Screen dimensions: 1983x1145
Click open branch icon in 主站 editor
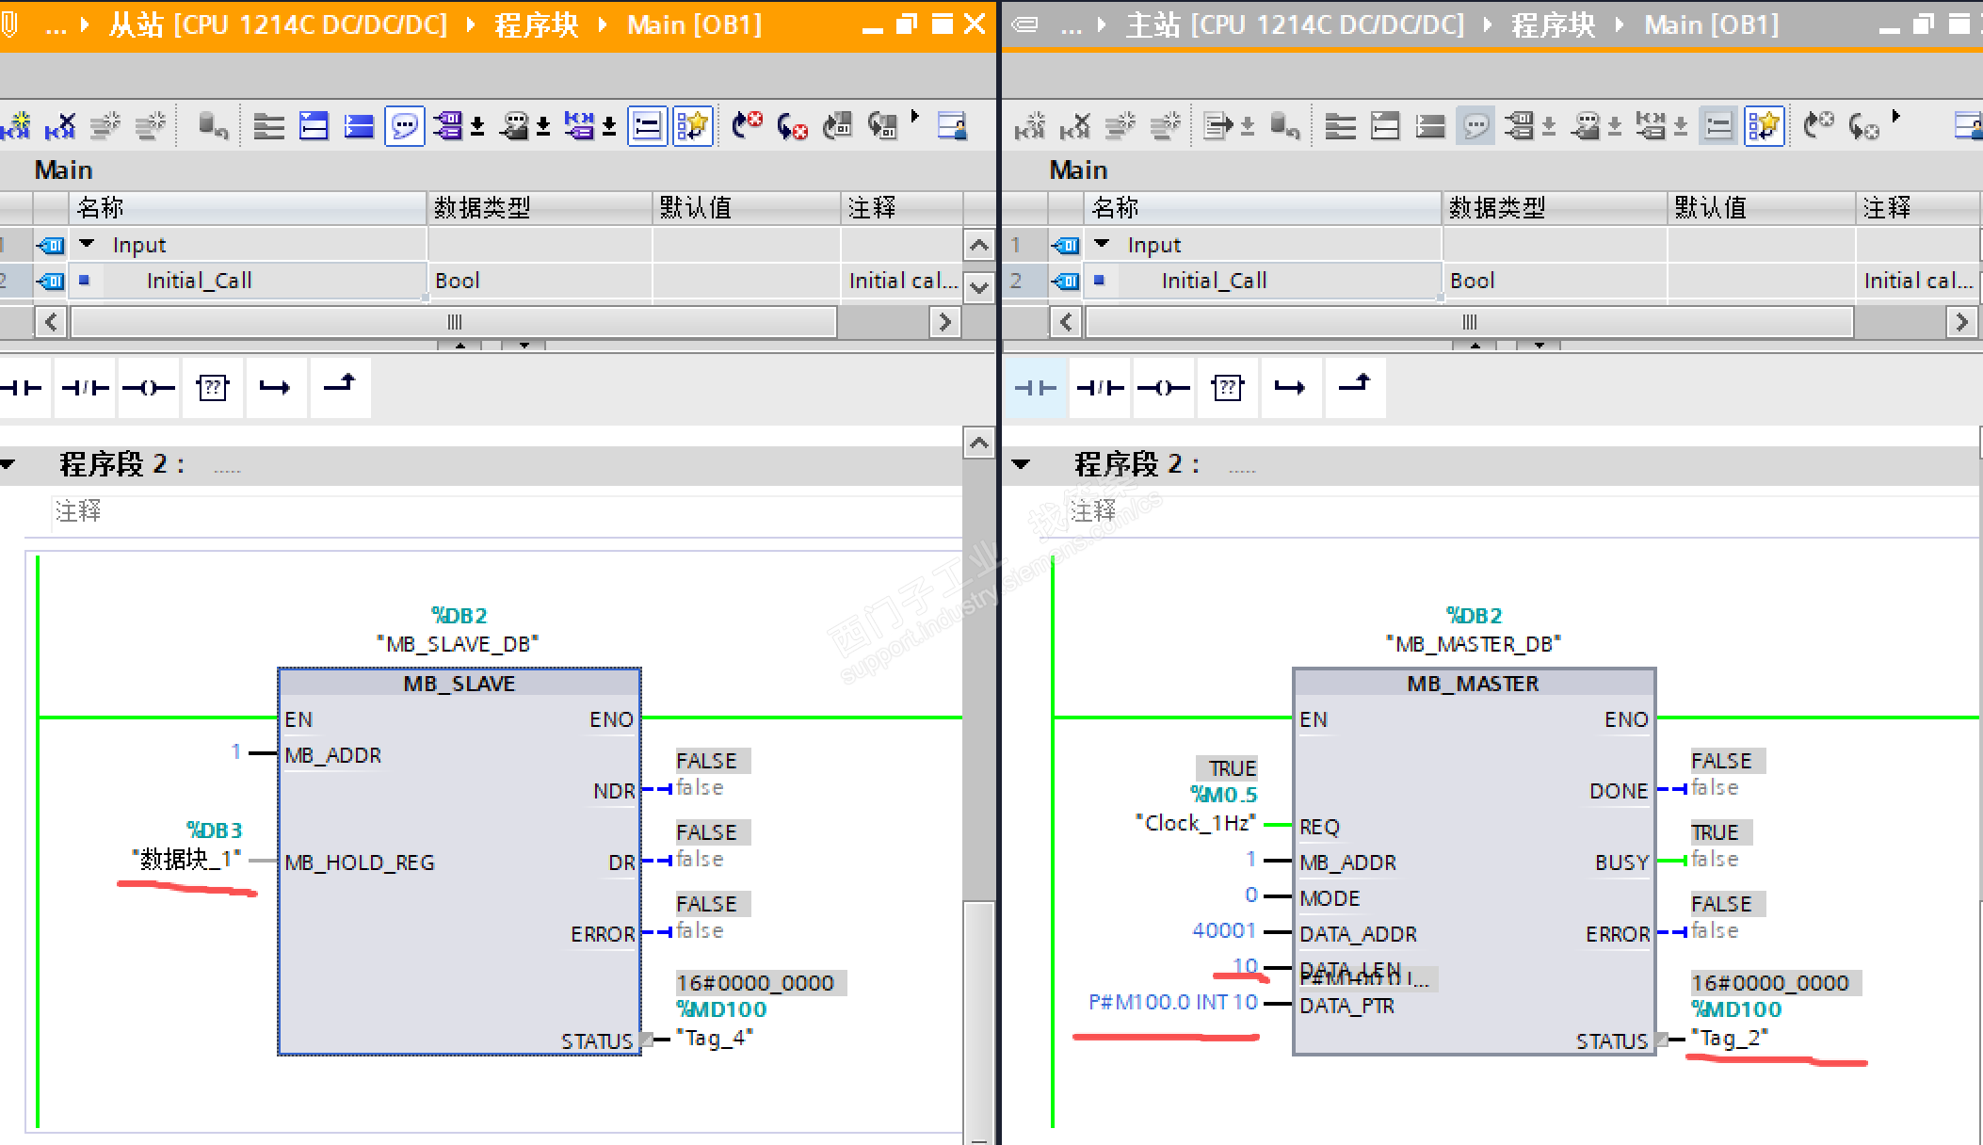[1290, 387]
